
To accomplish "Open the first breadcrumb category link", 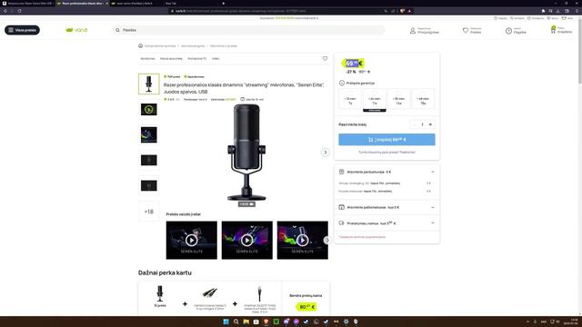I will click(x=160, y=46).
